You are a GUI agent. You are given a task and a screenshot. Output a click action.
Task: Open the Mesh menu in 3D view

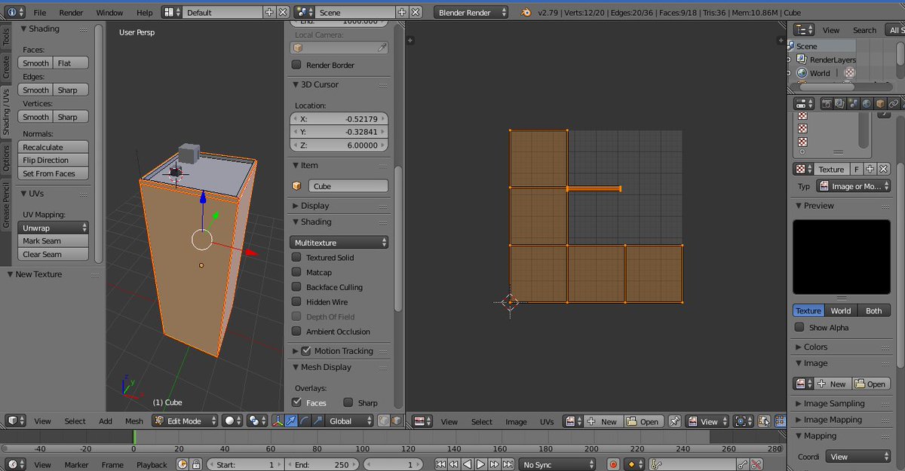tap(133, 421)
